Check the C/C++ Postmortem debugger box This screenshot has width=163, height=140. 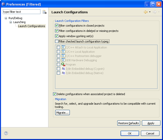coord(58,56)
